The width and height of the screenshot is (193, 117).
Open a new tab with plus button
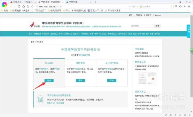tap(95, 2)
